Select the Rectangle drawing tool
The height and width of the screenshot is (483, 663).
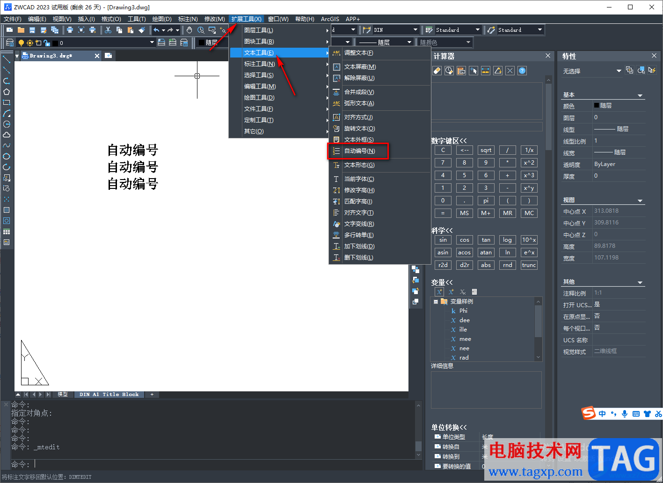click(7, 102)
